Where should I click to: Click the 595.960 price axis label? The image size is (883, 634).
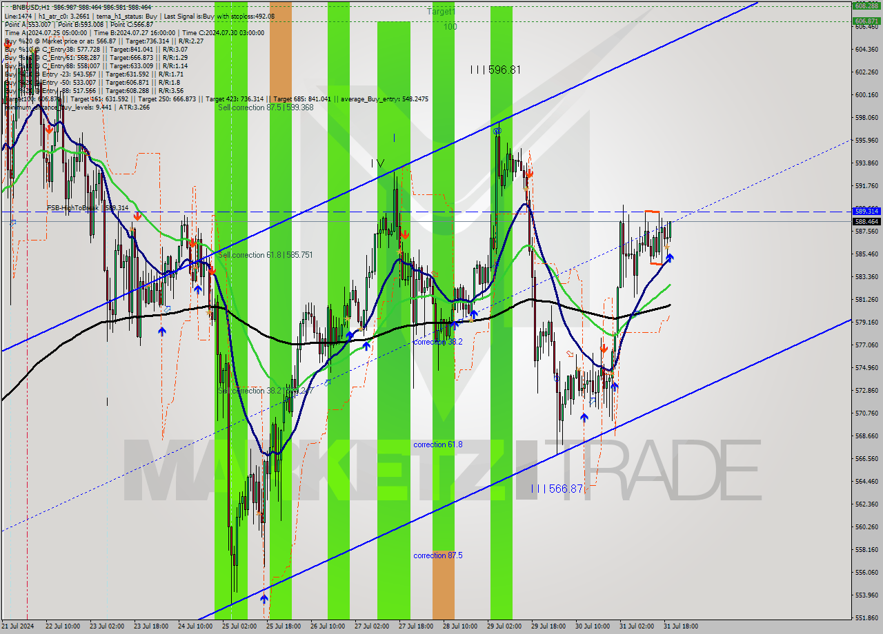(866, 140)
